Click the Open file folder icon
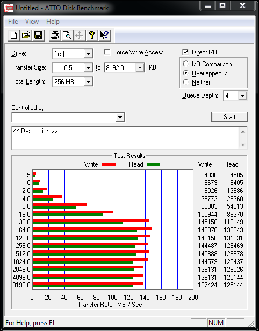The image size is (259, 331). point(26,35)
